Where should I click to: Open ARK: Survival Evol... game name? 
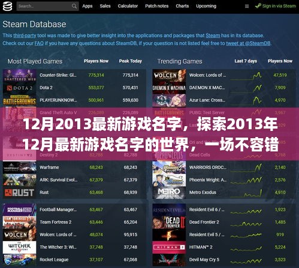click(59, 180)
